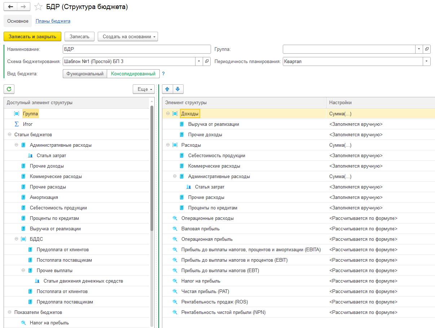This screenshot has height=328, width=435.
Task: Click the formula icon of Валовая прибыль
Action: coord(175,229)
